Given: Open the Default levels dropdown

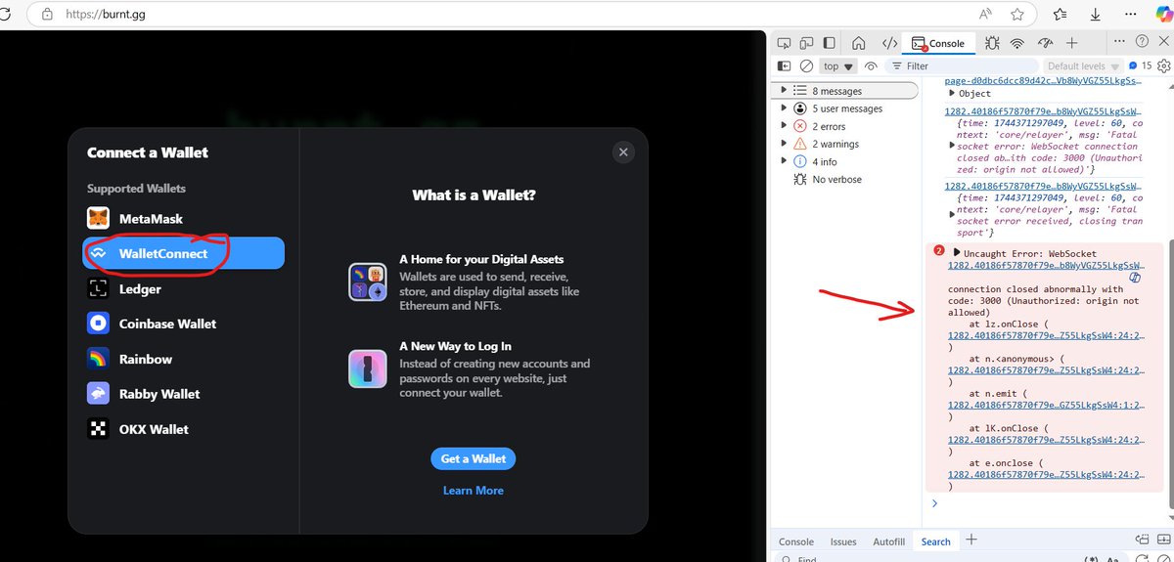Looking at the screenshot, I should [x=1083, y=66].
